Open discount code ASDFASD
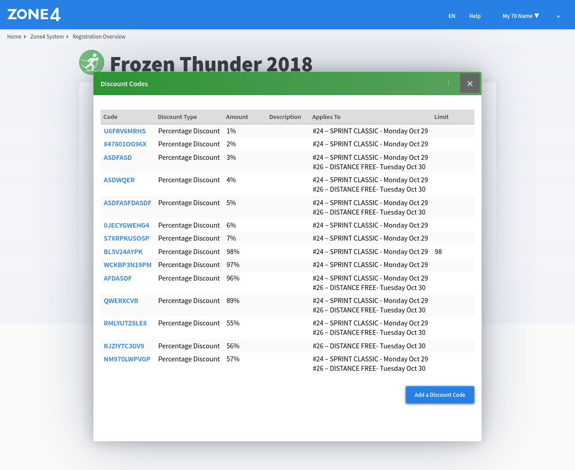This screenshot has width=575, height=470. (x=118, y=158)
